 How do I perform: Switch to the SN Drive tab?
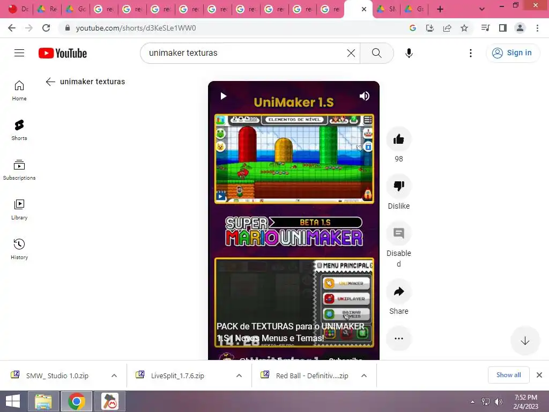[385, 9]
